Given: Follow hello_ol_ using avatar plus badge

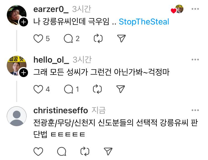Looking at the screenshot, I should pos(24,73).
